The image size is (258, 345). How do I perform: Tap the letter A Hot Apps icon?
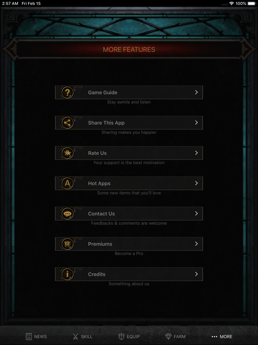[67, 183]
